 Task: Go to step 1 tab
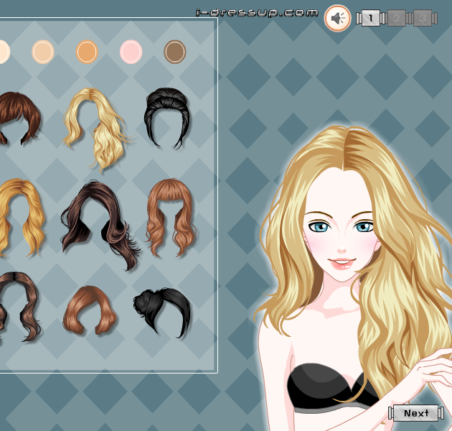371,18
